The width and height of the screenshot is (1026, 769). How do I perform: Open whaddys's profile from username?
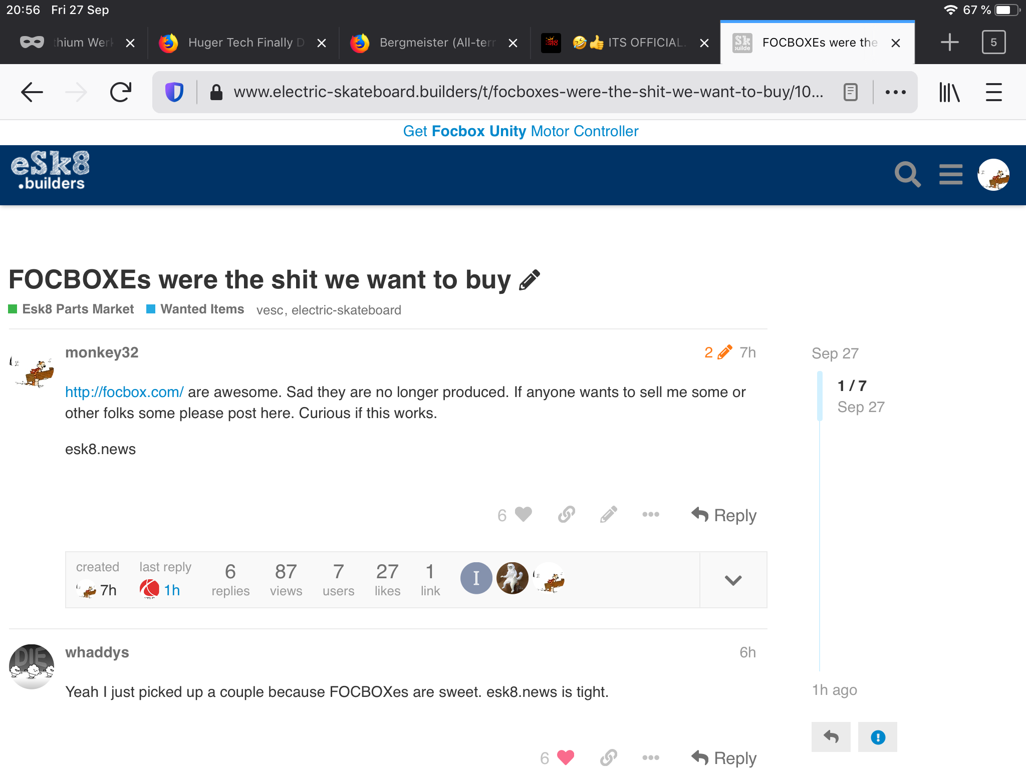(x=97, y=652)
